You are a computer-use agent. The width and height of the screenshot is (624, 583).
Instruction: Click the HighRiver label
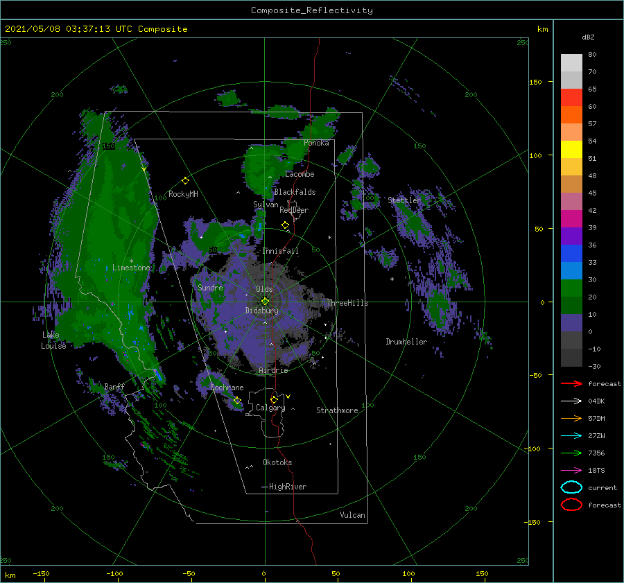tap(288, 487)
